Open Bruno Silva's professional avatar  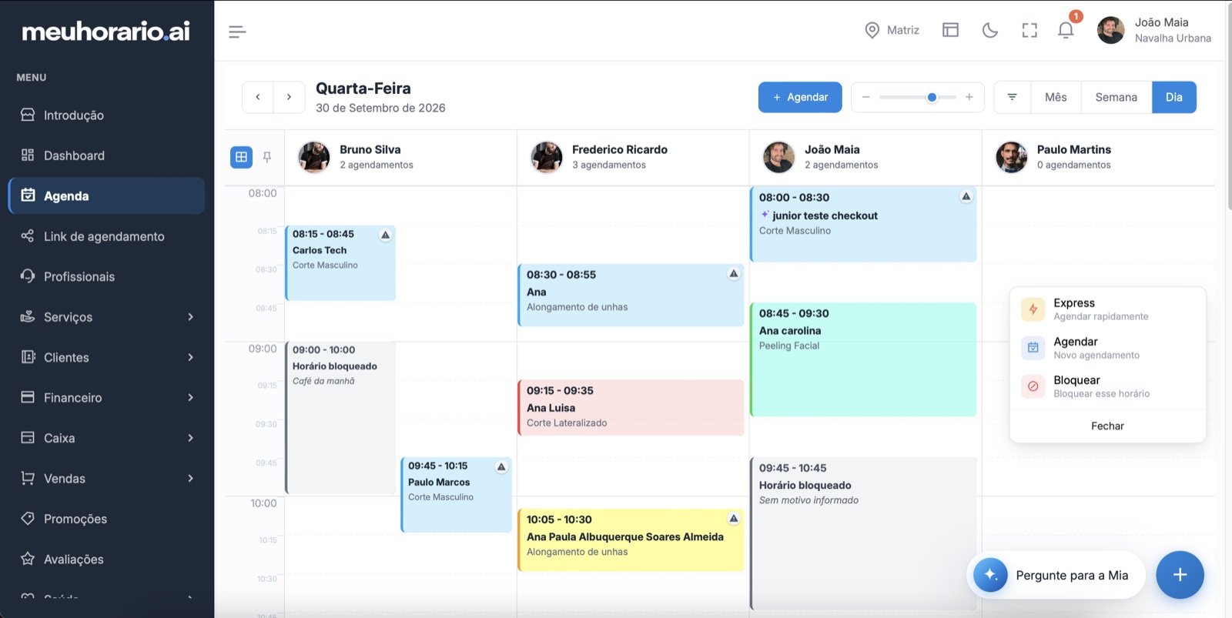pos(314,157)
